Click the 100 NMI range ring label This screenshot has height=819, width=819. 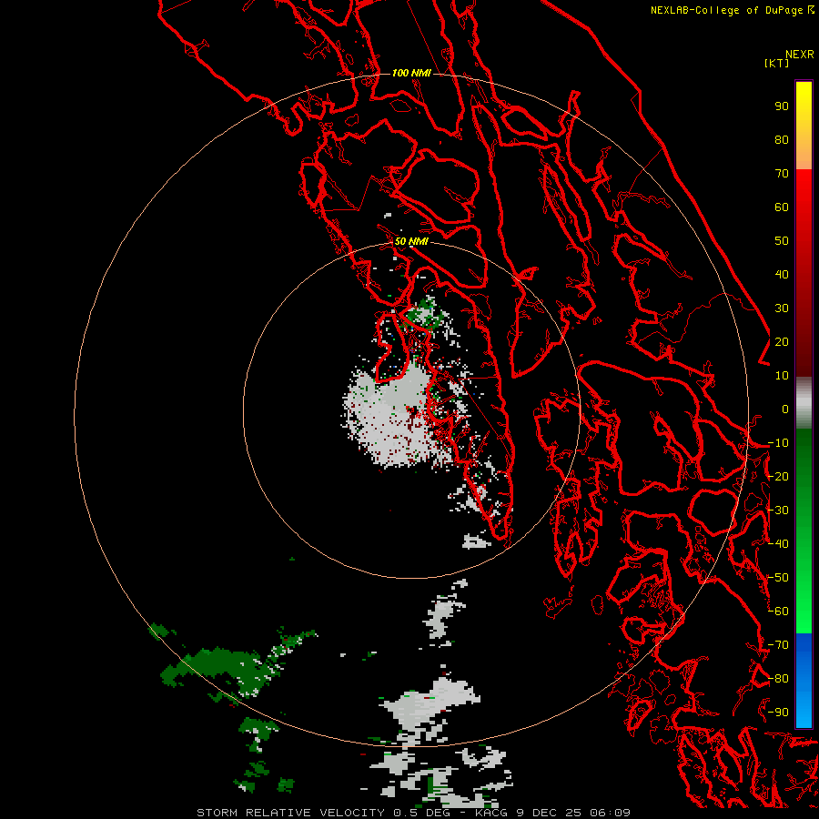click(x=411, y=73)
